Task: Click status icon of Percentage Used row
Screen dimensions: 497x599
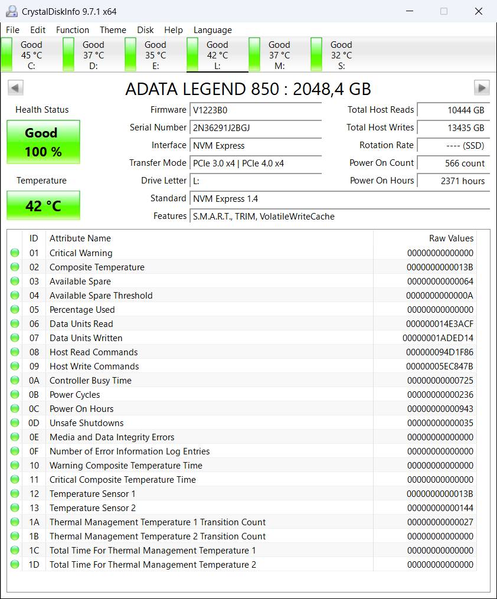Action: coord(15,309)
